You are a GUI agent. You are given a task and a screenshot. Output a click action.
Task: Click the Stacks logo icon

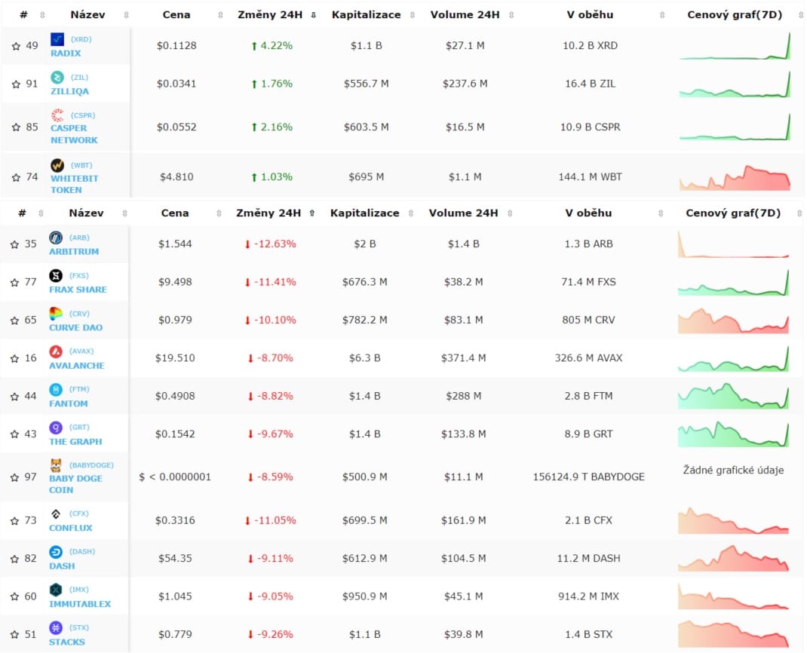56,628
